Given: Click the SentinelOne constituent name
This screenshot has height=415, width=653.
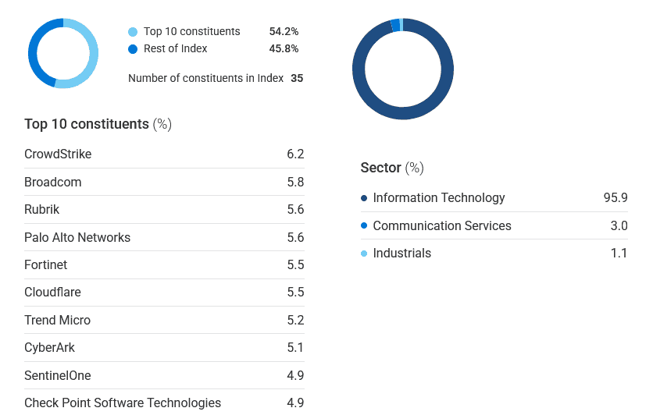Looking at the screenshot, I should click(58, 376).
